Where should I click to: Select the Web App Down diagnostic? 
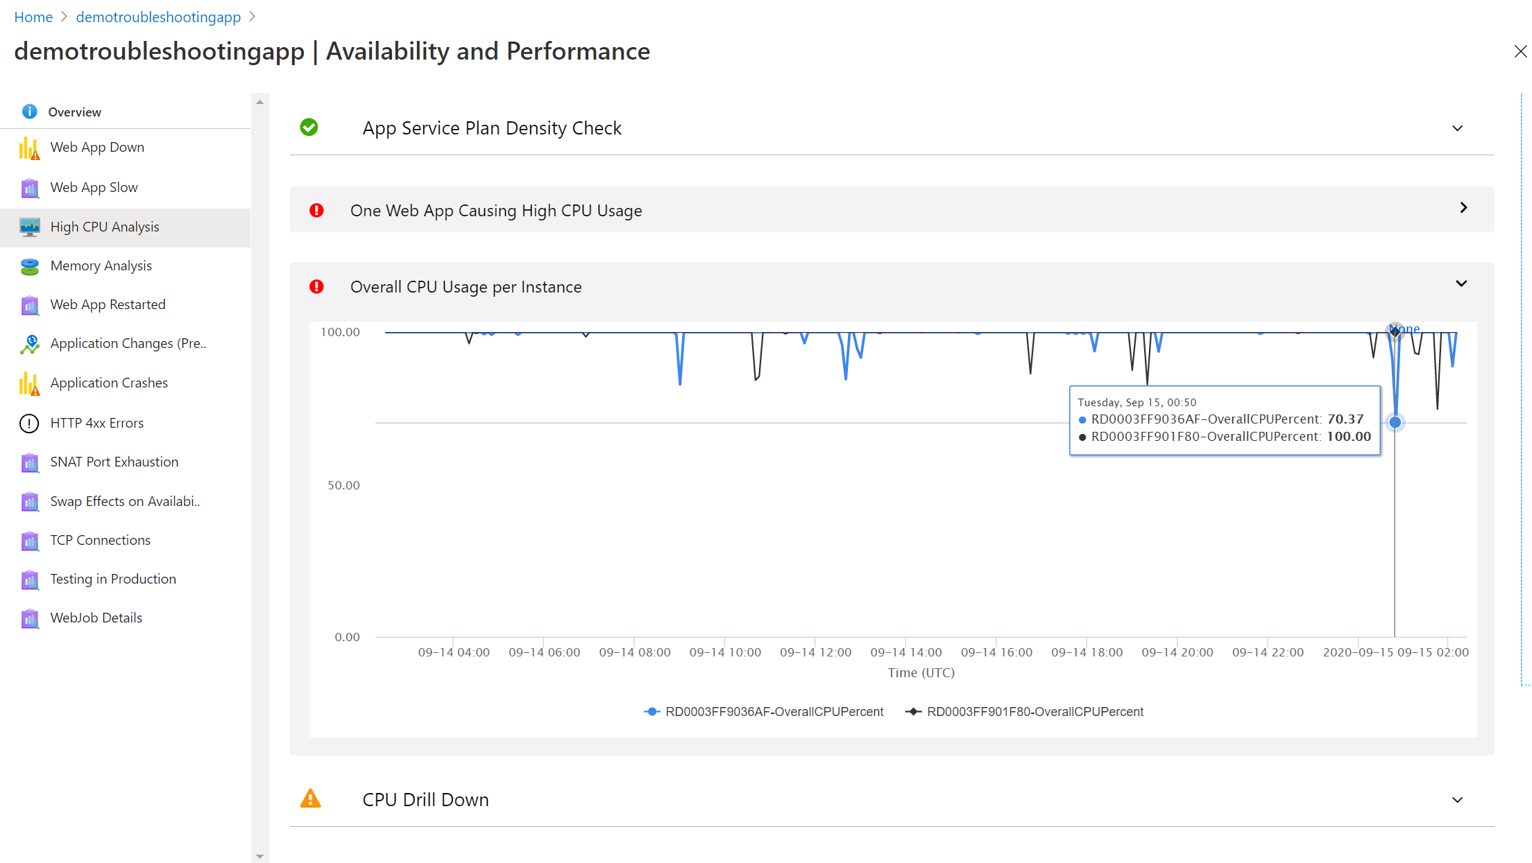pos(96,147)
